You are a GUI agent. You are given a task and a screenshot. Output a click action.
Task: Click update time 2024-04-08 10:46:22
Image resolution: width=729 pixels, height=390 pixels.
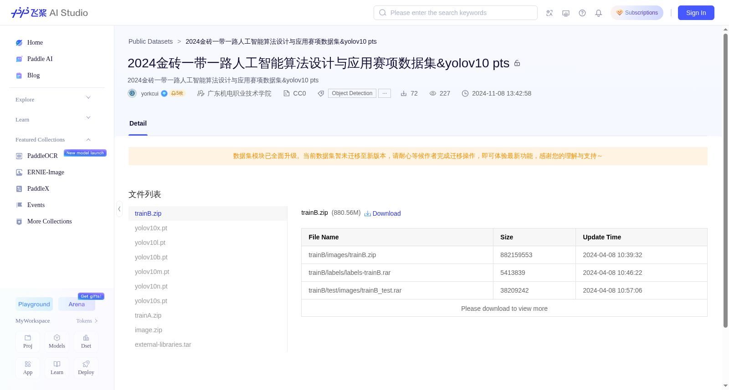tap(612, 273)
